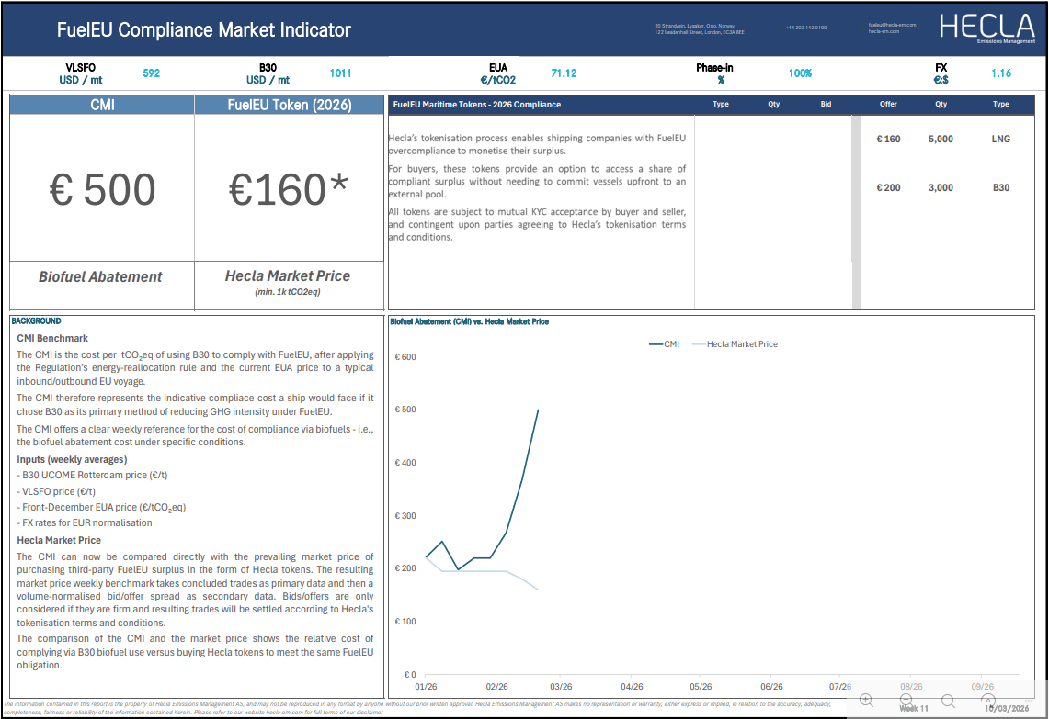
Task: Click the zoom in magnifier icon
Action: click(x=866, y=701)
